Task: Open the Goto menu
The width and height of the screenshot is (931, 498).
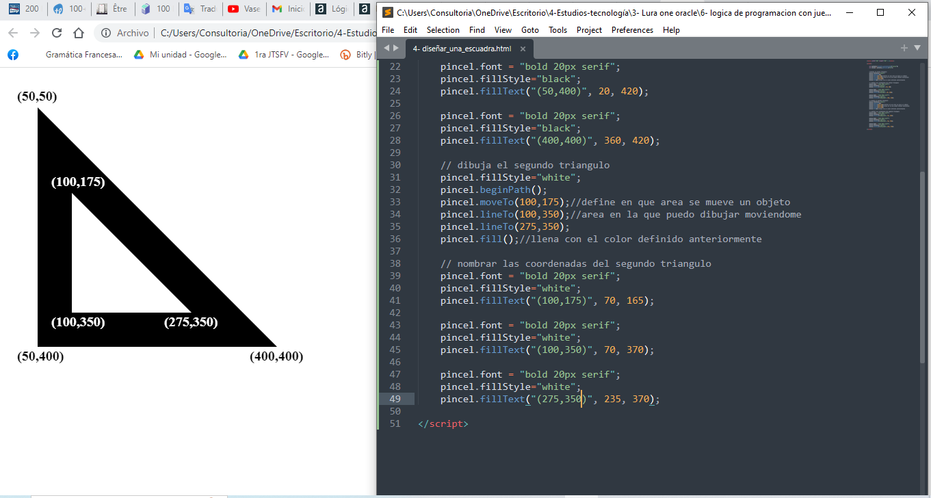Action: coord(530,30)
